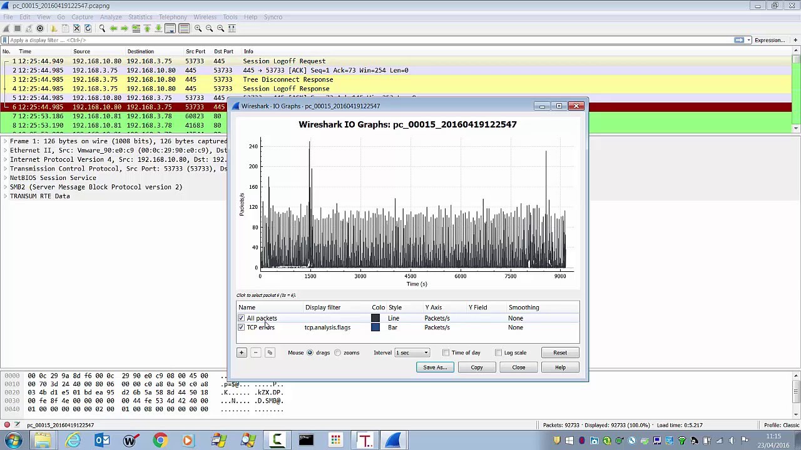Zoom in main window text
Screen dimensions: 801x450
(x=198, y=28)
